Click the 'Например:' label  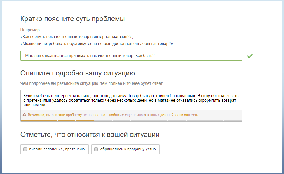30,30
